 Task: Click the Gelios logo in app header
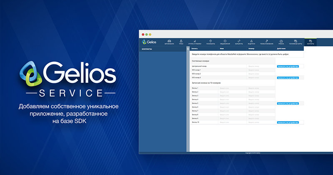[149, 42]
